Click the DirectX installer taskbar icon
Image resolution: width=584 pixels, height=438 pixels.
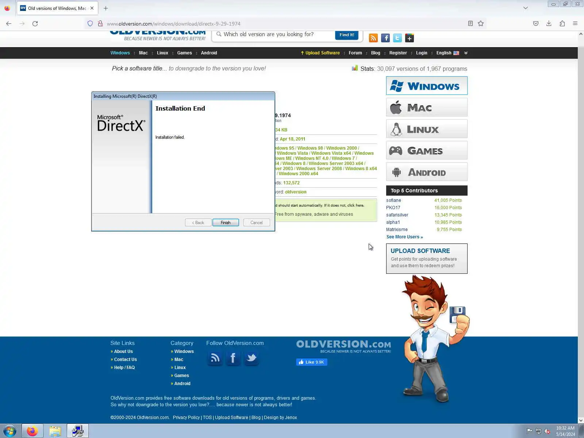(78, 431)
